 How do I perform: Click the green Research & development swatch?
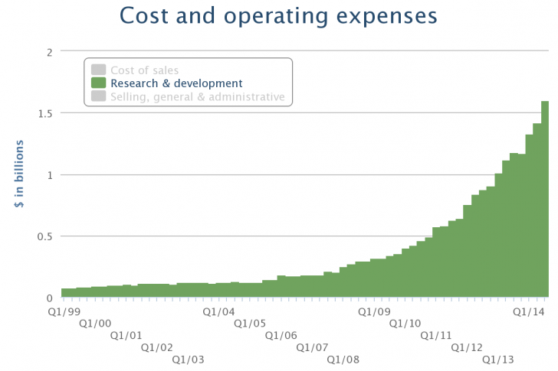click(99, 83)
